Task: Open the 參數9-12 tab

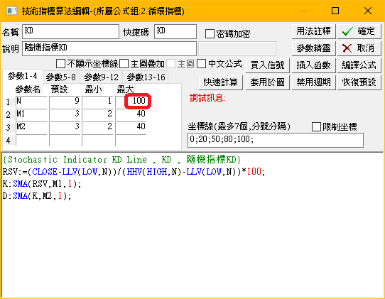Action: click(102, 77)
